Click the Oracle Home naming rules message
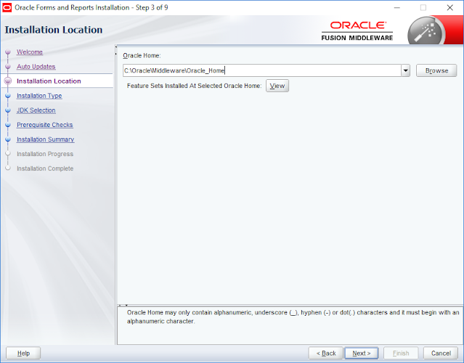The width and height of the screenshot is (464, 363). click(x=293, y=317)
